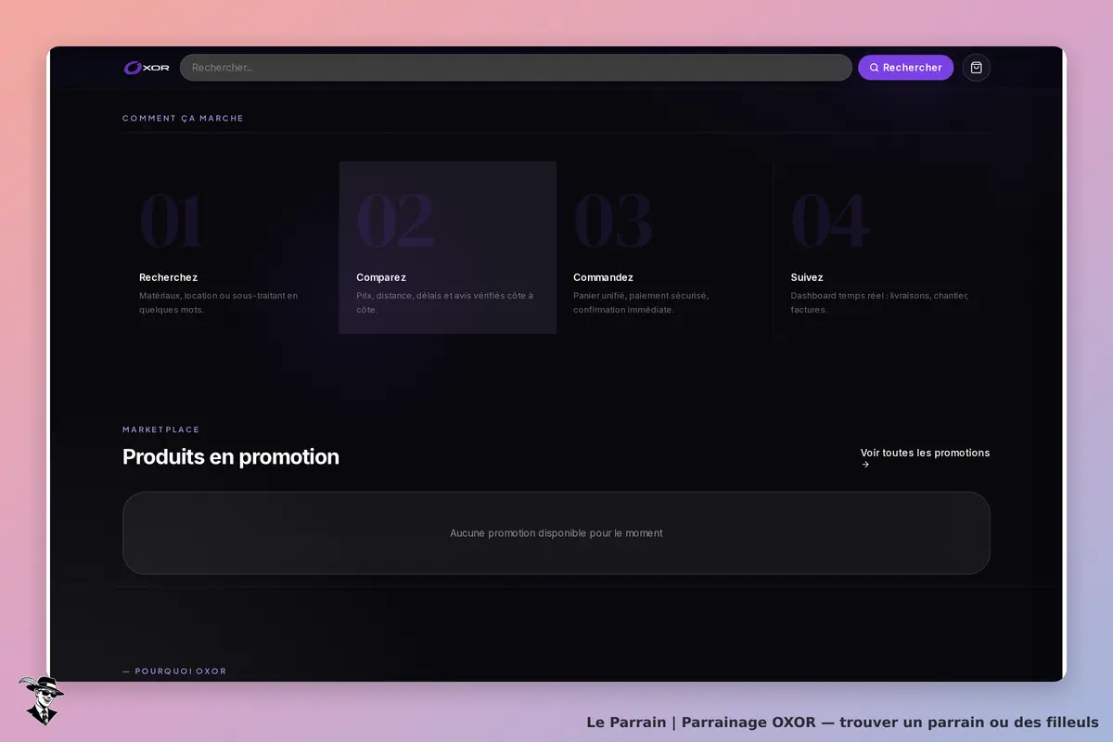Click the "POURQUOI OXOR" section label
The image size is (1113, 742).
click(x=174, y=672)
